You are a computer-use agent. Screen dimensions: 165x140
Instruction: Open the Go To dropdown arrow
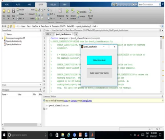[x=55, y=14]
